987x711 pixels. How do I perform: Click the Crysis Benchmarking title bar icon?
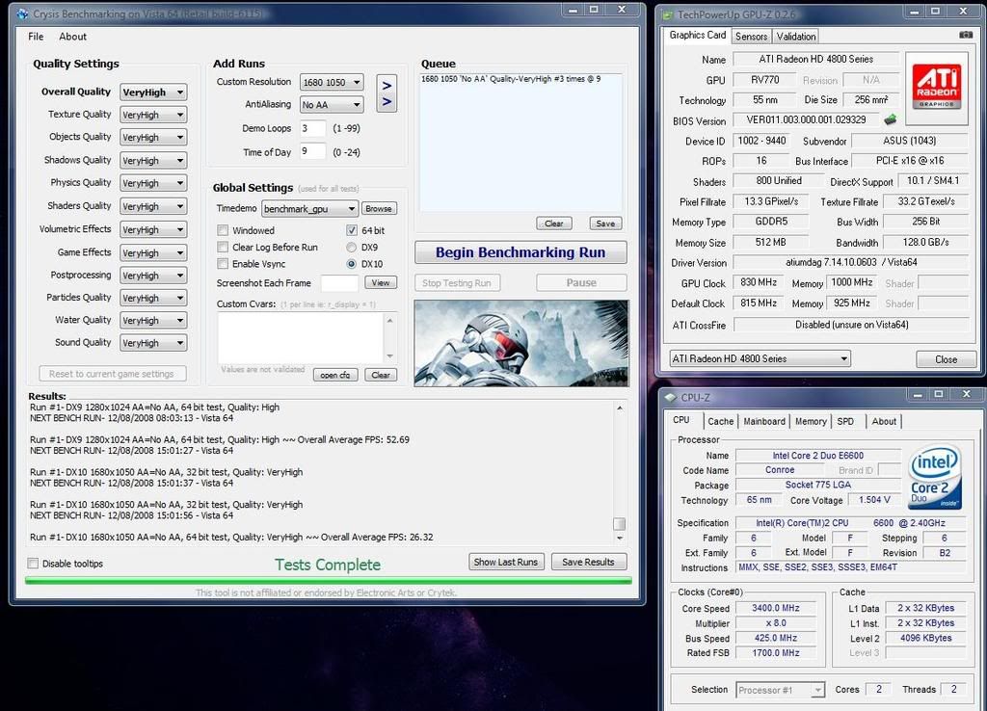click(x=22, y=13)
